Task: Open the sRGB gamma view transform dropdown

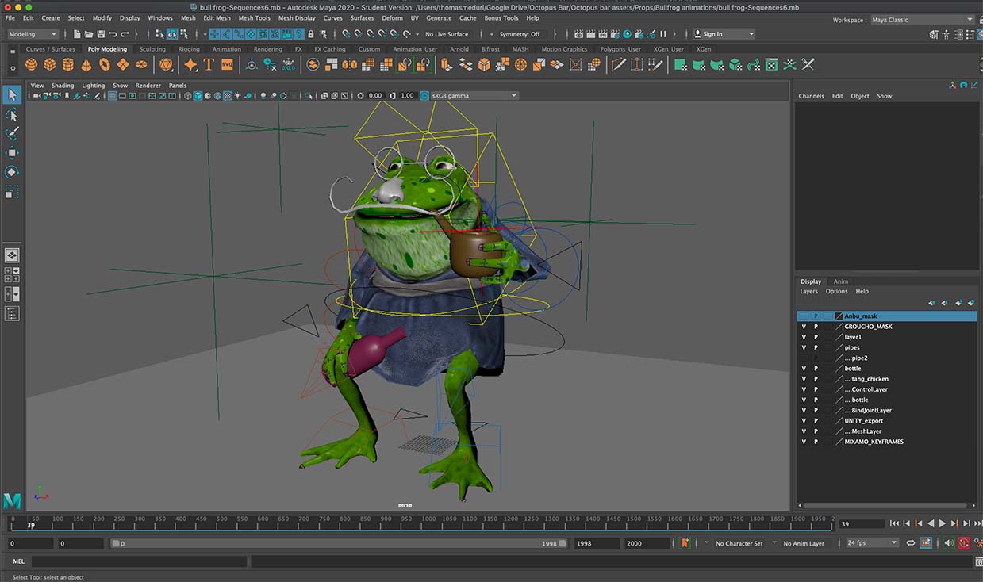Action: pyautogui.click(x=474, y=96)
